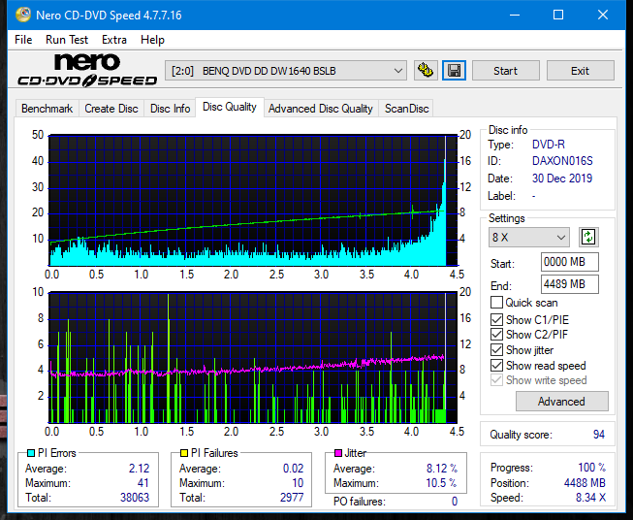This screenshot has height=520, width=633.
Task: Maximize the Nero CD-DVD Speed window
Action: coord(558,15)
